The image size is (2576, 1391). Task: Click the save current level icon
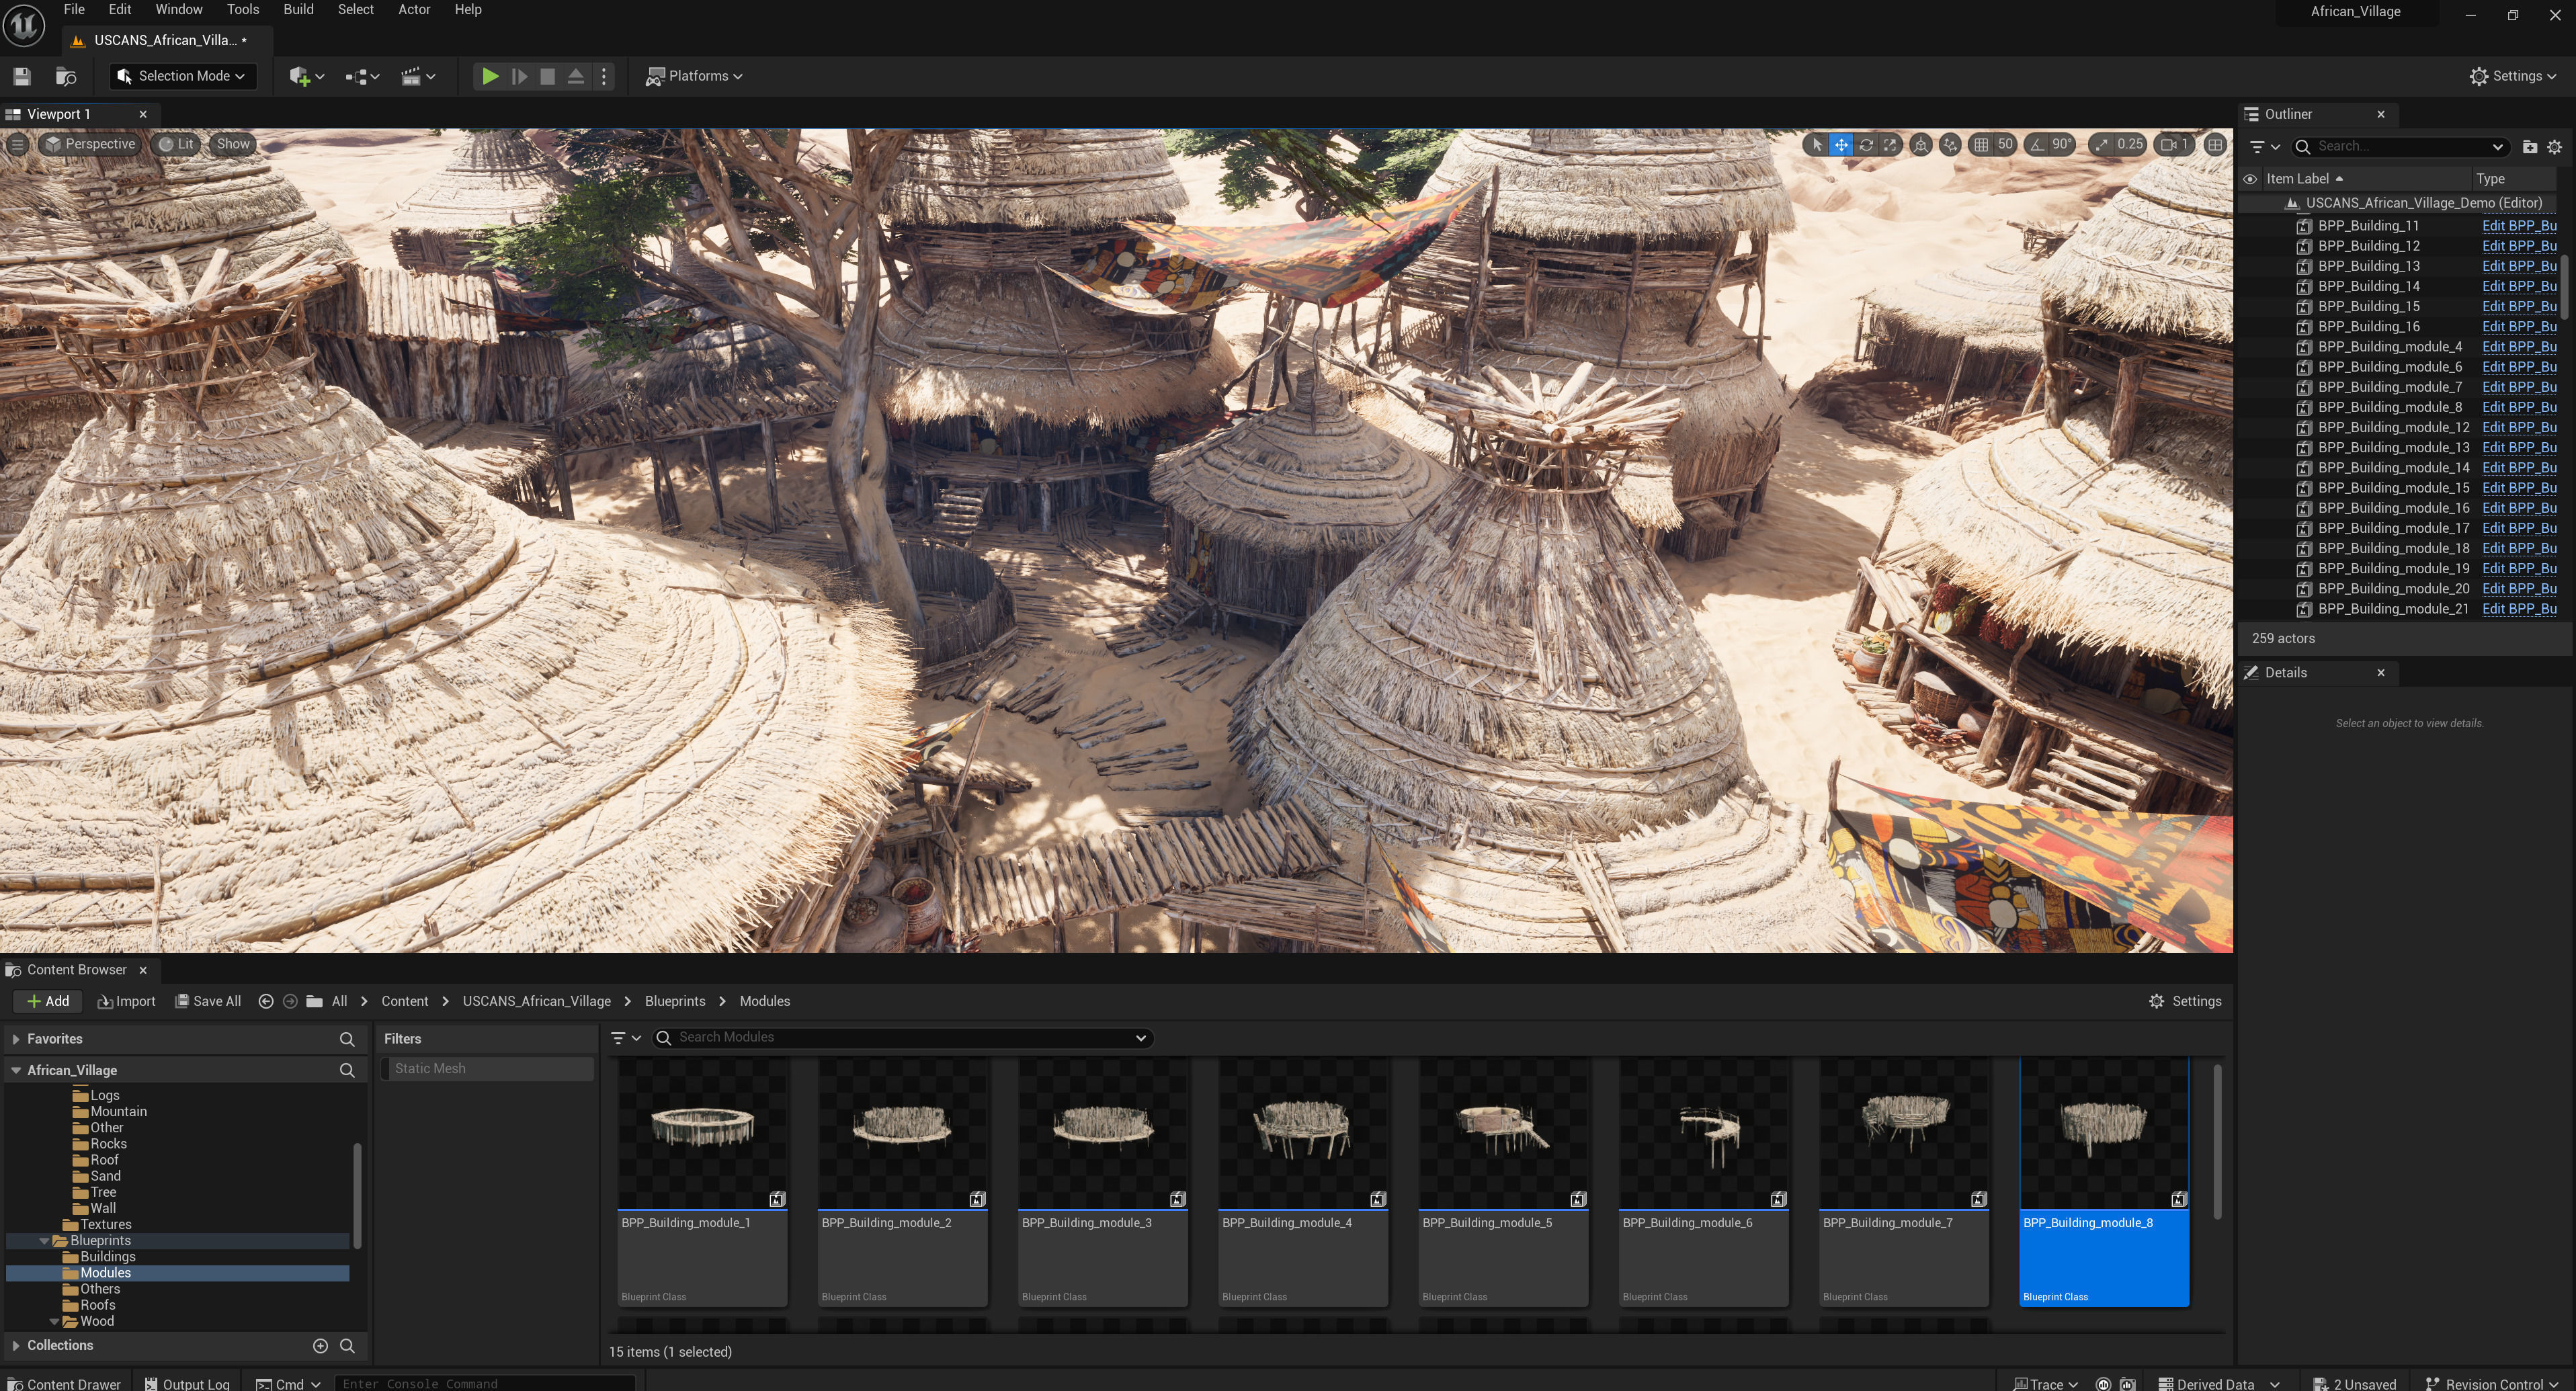(x=22, y=76)
